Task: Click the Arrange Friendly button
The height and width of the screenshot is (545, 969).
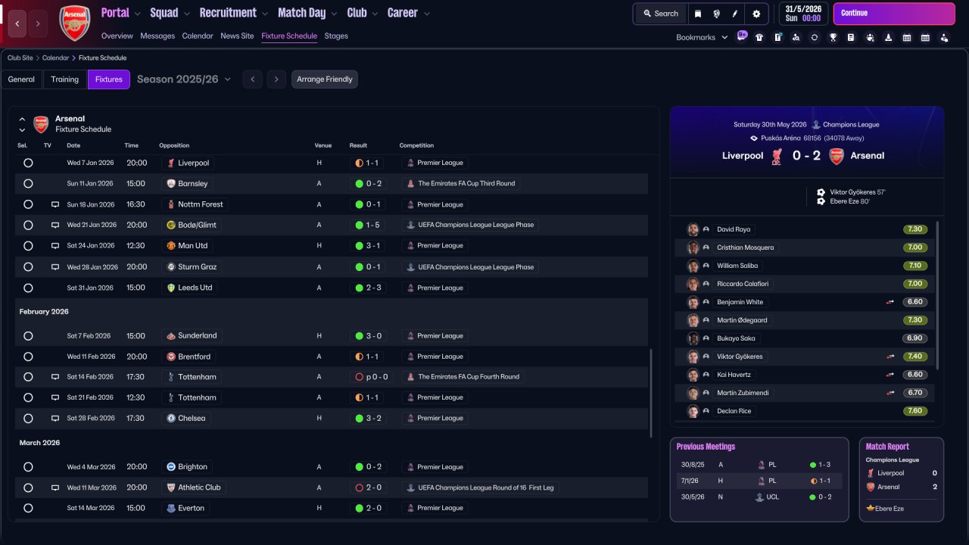Action: click(x=325, y=79)
